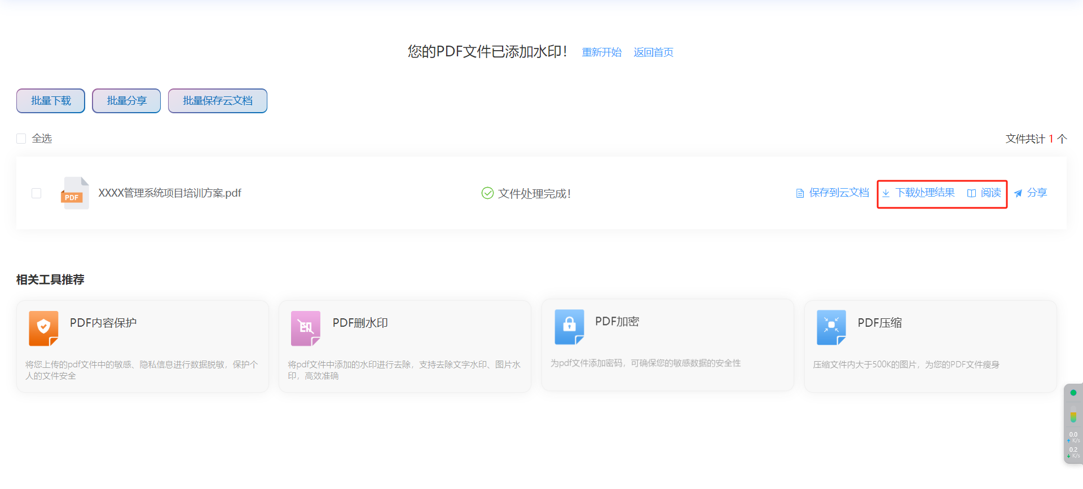Click the network speed floating widget
The height and width of the screenshot is (489, 1083).
click(x=1073, y=424)
